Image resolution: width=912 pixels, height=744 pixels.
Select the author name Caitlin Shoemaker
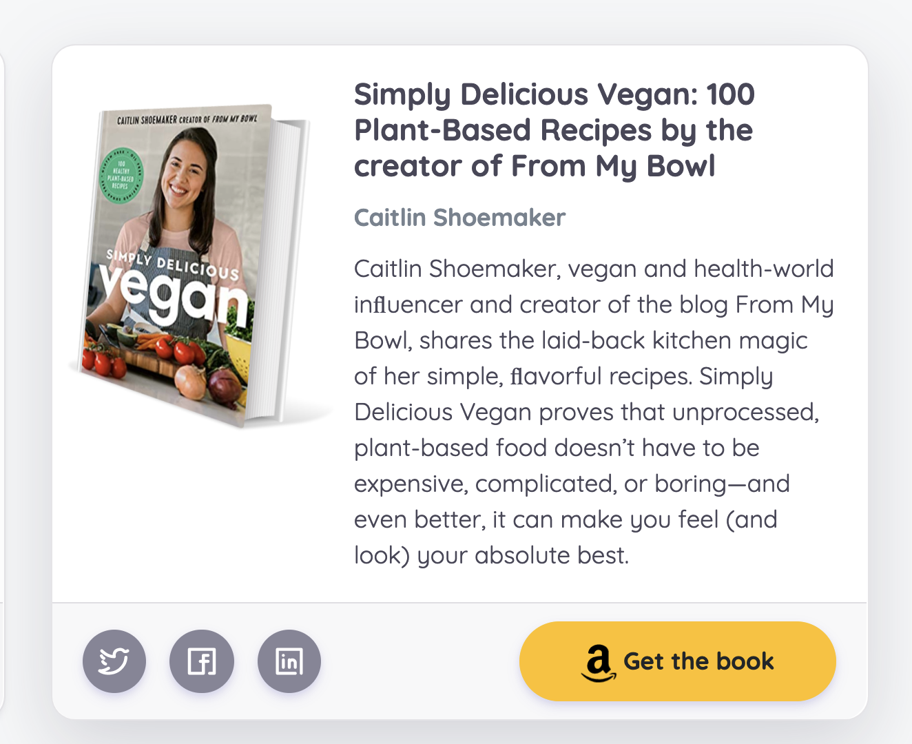459,218
